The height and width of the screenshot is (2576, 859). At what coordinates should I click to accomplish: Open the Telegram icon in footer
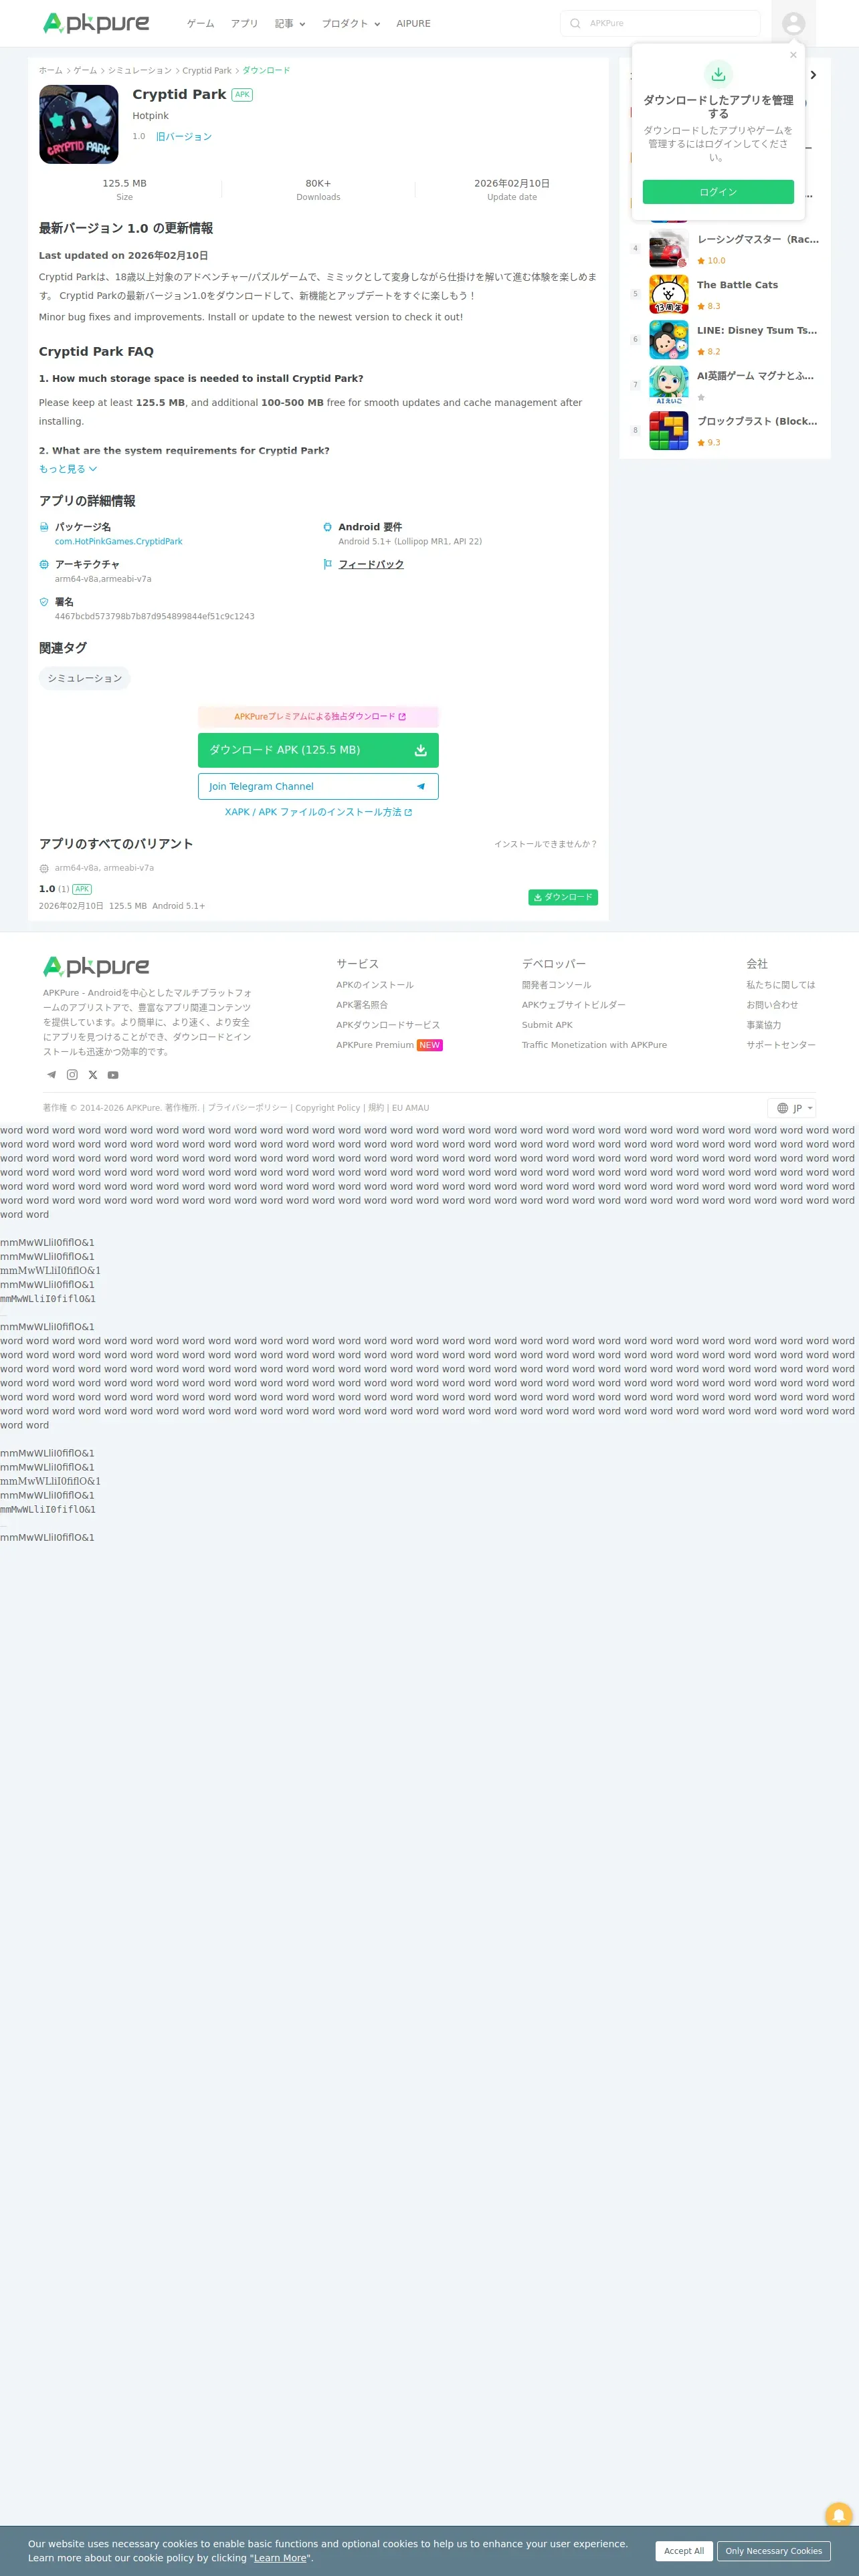(x=51, y=1075)
